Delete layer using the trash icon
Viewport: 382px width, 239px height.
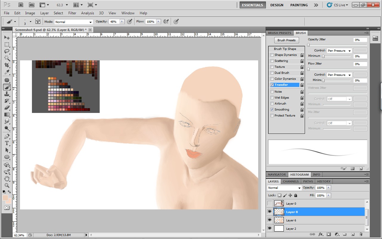(361, 235)
